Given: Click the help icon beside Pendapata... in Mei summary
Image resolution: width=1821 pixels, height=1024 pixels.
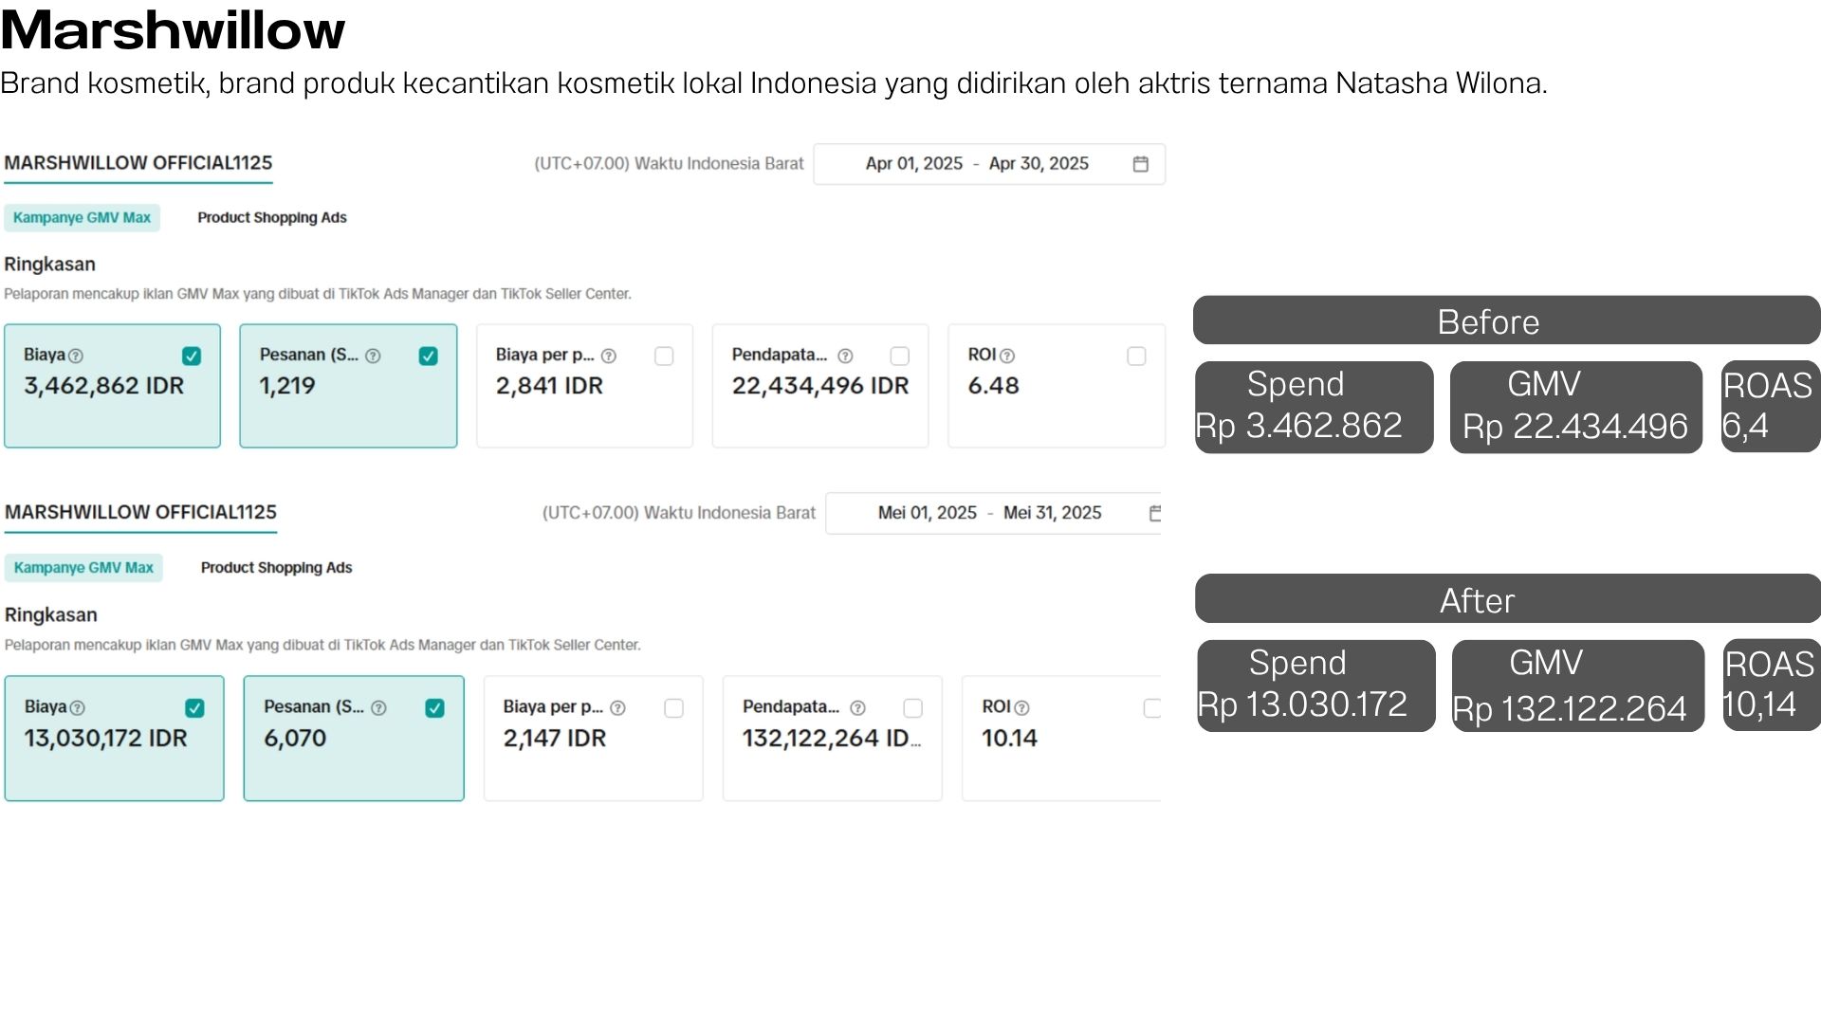Looking at the screenshot, I should pyautogui.click(x=857, y=707).
